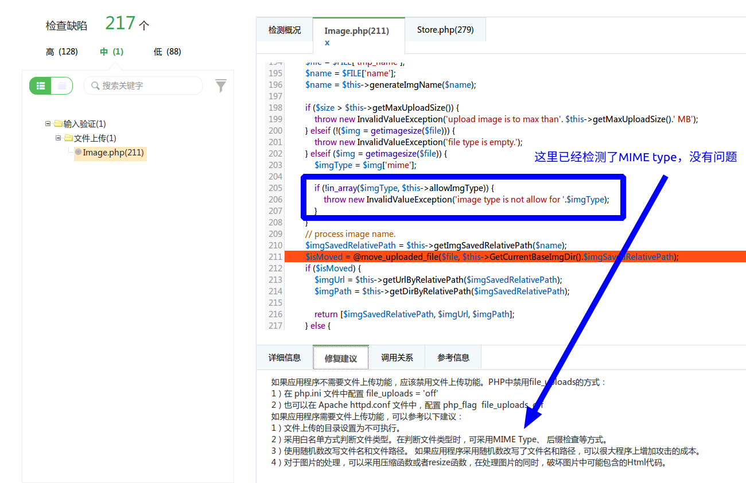Viewport: 746px width, 483px height.
Task: Click the 'upload image is to max than' throw line
Action: coord(506,119)
